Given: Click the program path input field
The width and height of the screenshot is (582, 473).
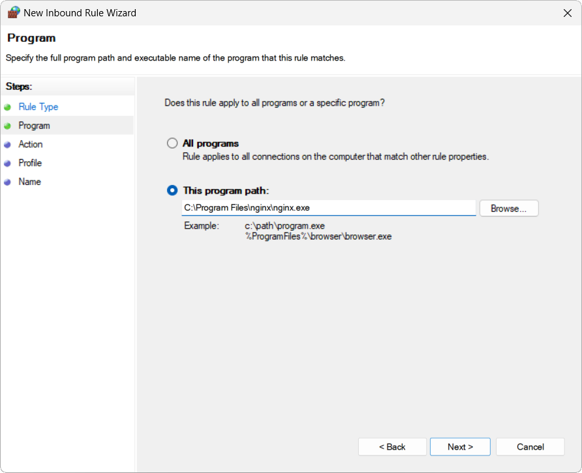Looking at the screenshot, I should click(x=328, y=208).
